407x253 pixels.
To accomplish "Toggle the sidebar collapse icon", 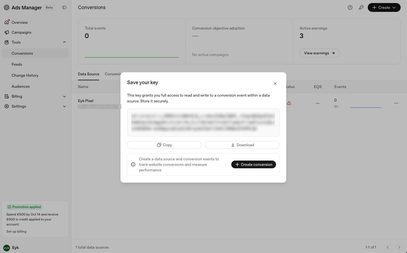I will click(x=64, y=7).
